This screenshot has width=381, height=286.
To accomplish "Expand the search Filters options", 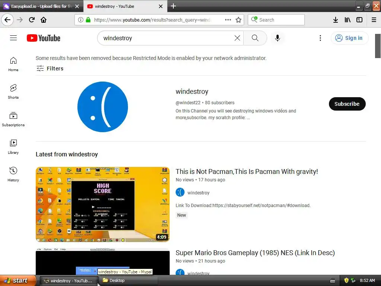I will pyautogui.click(x=50, y=69).
